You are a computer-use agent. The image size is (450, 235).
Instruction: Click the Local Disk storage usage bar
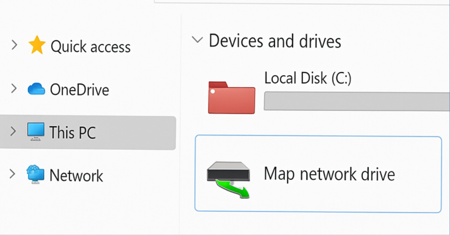[356, 101]
